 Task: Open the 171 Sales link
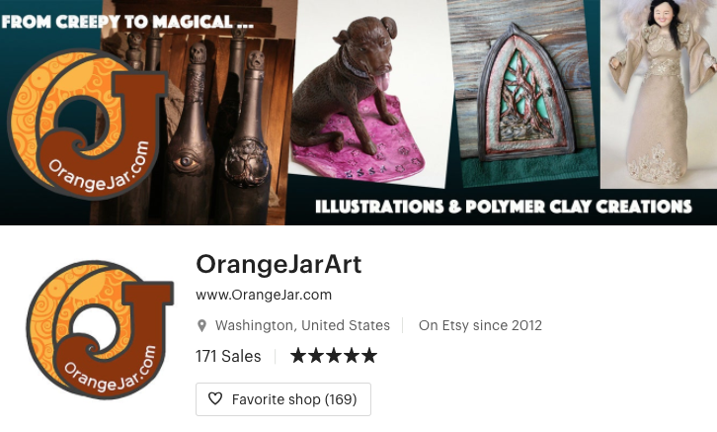[228, 356]
